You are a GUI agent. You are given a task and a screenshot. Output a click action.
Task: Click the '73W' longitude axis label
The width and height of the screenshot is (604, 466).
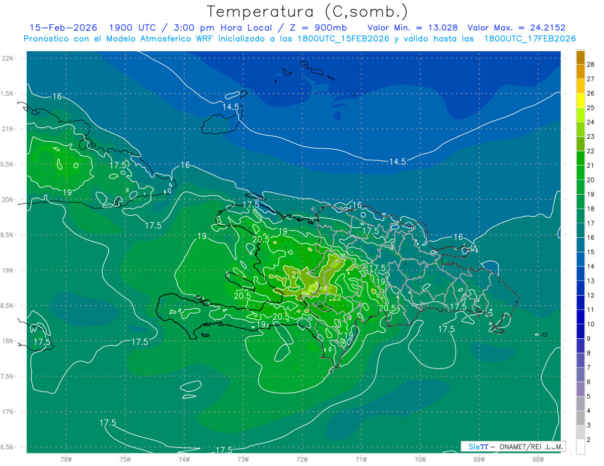tap(243, 459)
